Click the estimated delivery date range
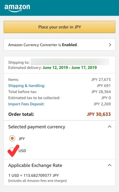The height and width of the screenshot is (192, 119). (70, 67)
